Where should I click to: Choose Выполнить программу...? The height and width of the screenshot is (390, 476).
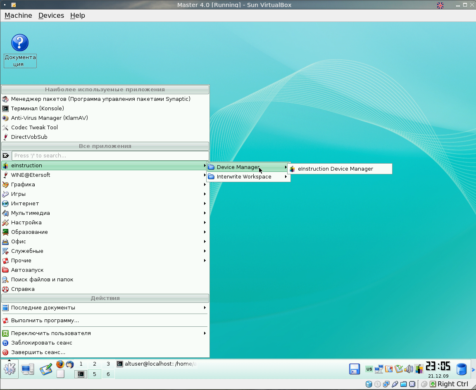(x=105, y=321)
